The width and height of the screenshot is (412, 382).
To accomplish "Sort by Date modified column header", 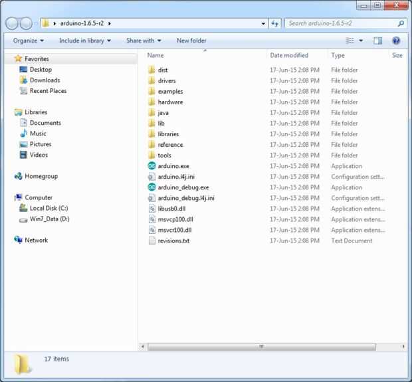I will (x=289, y=55).
